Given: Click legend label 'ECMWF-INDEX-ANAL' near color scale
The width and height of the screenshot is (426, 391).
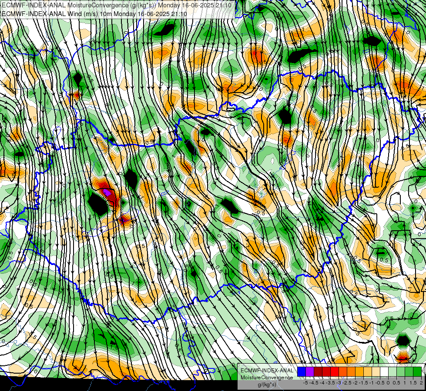Looking at the screenshot, I should 267,371.
